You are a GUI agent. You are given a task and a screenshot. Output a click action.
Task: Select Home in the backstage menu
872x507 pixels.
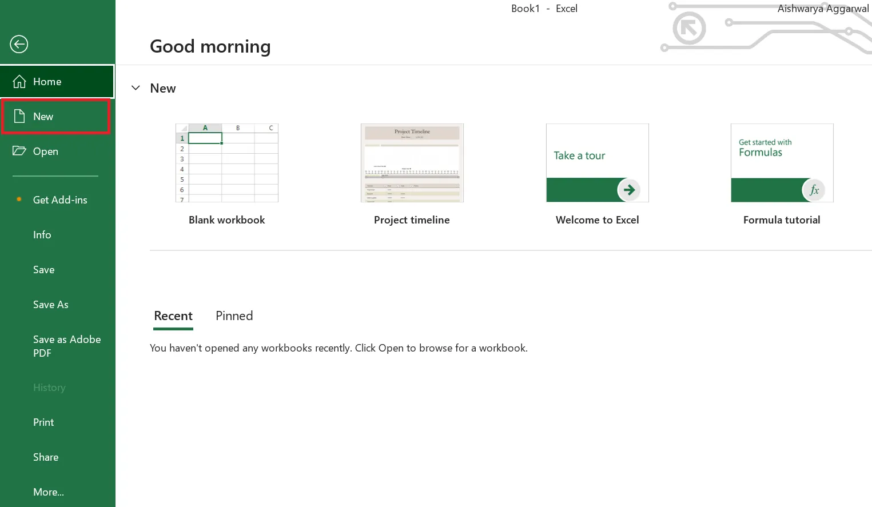click(x=57, y=82)
